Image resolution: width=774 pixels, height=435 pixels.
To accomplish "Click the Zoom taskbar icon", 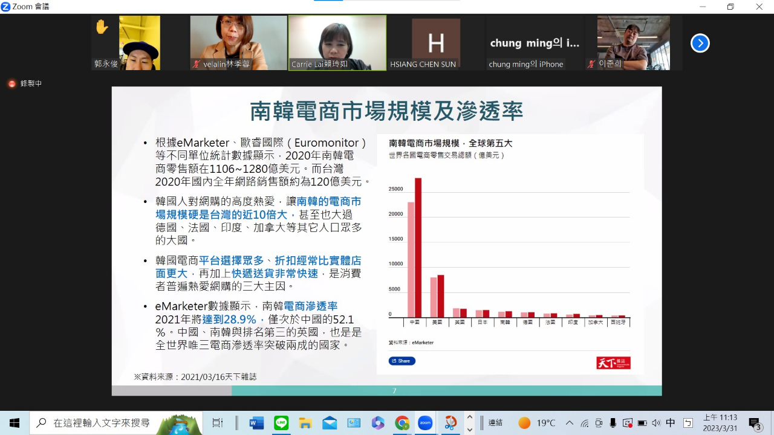I will tap(425, 423).
